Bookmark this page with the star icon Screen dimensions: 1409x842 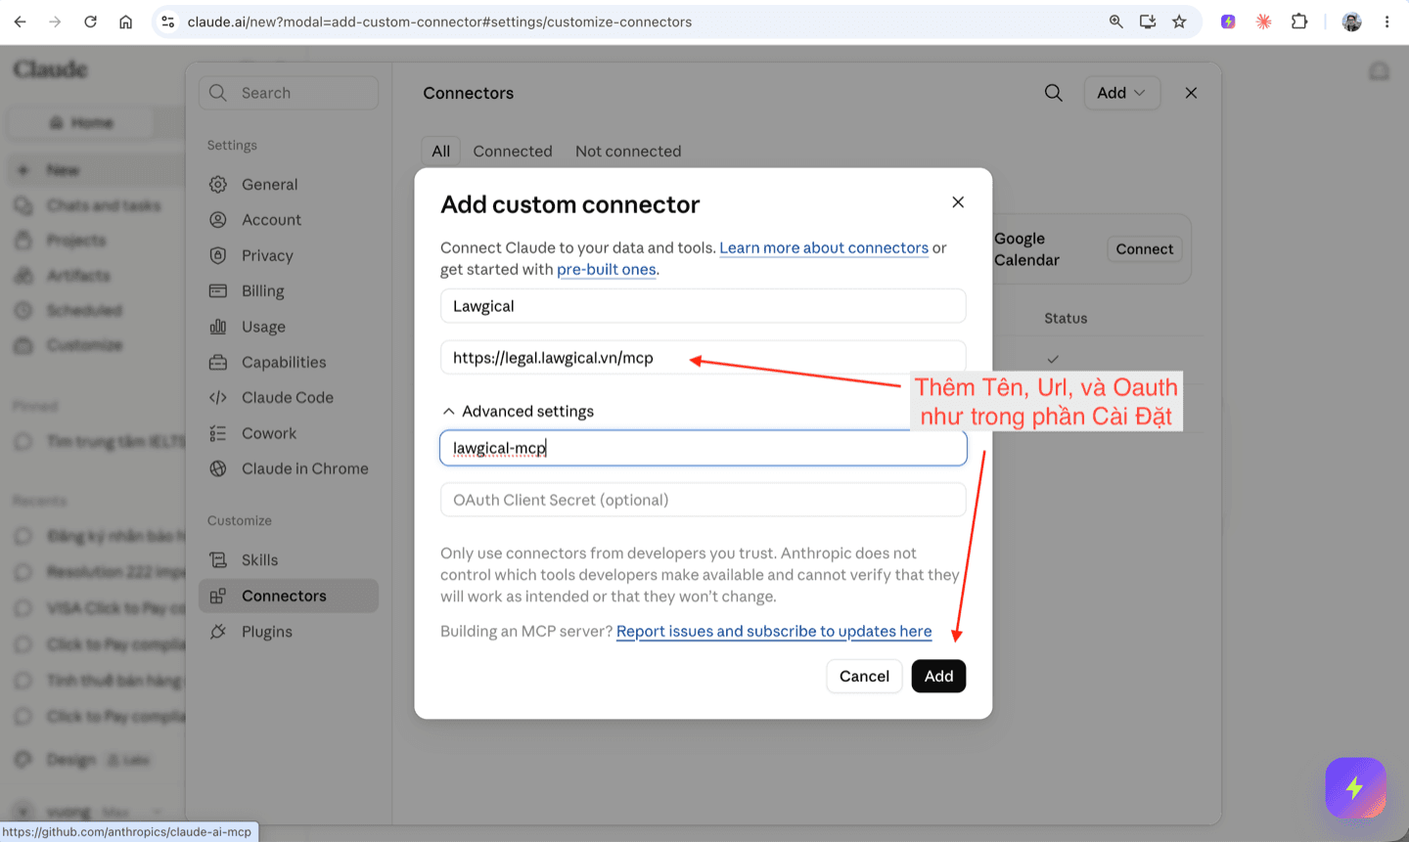click(x=1179, y=22)
